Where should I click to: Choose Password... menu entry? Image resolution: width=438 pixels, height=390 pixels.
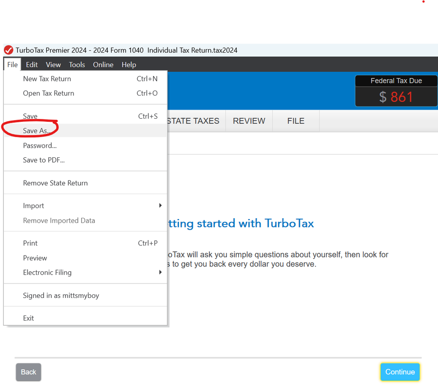click(85, 145)
